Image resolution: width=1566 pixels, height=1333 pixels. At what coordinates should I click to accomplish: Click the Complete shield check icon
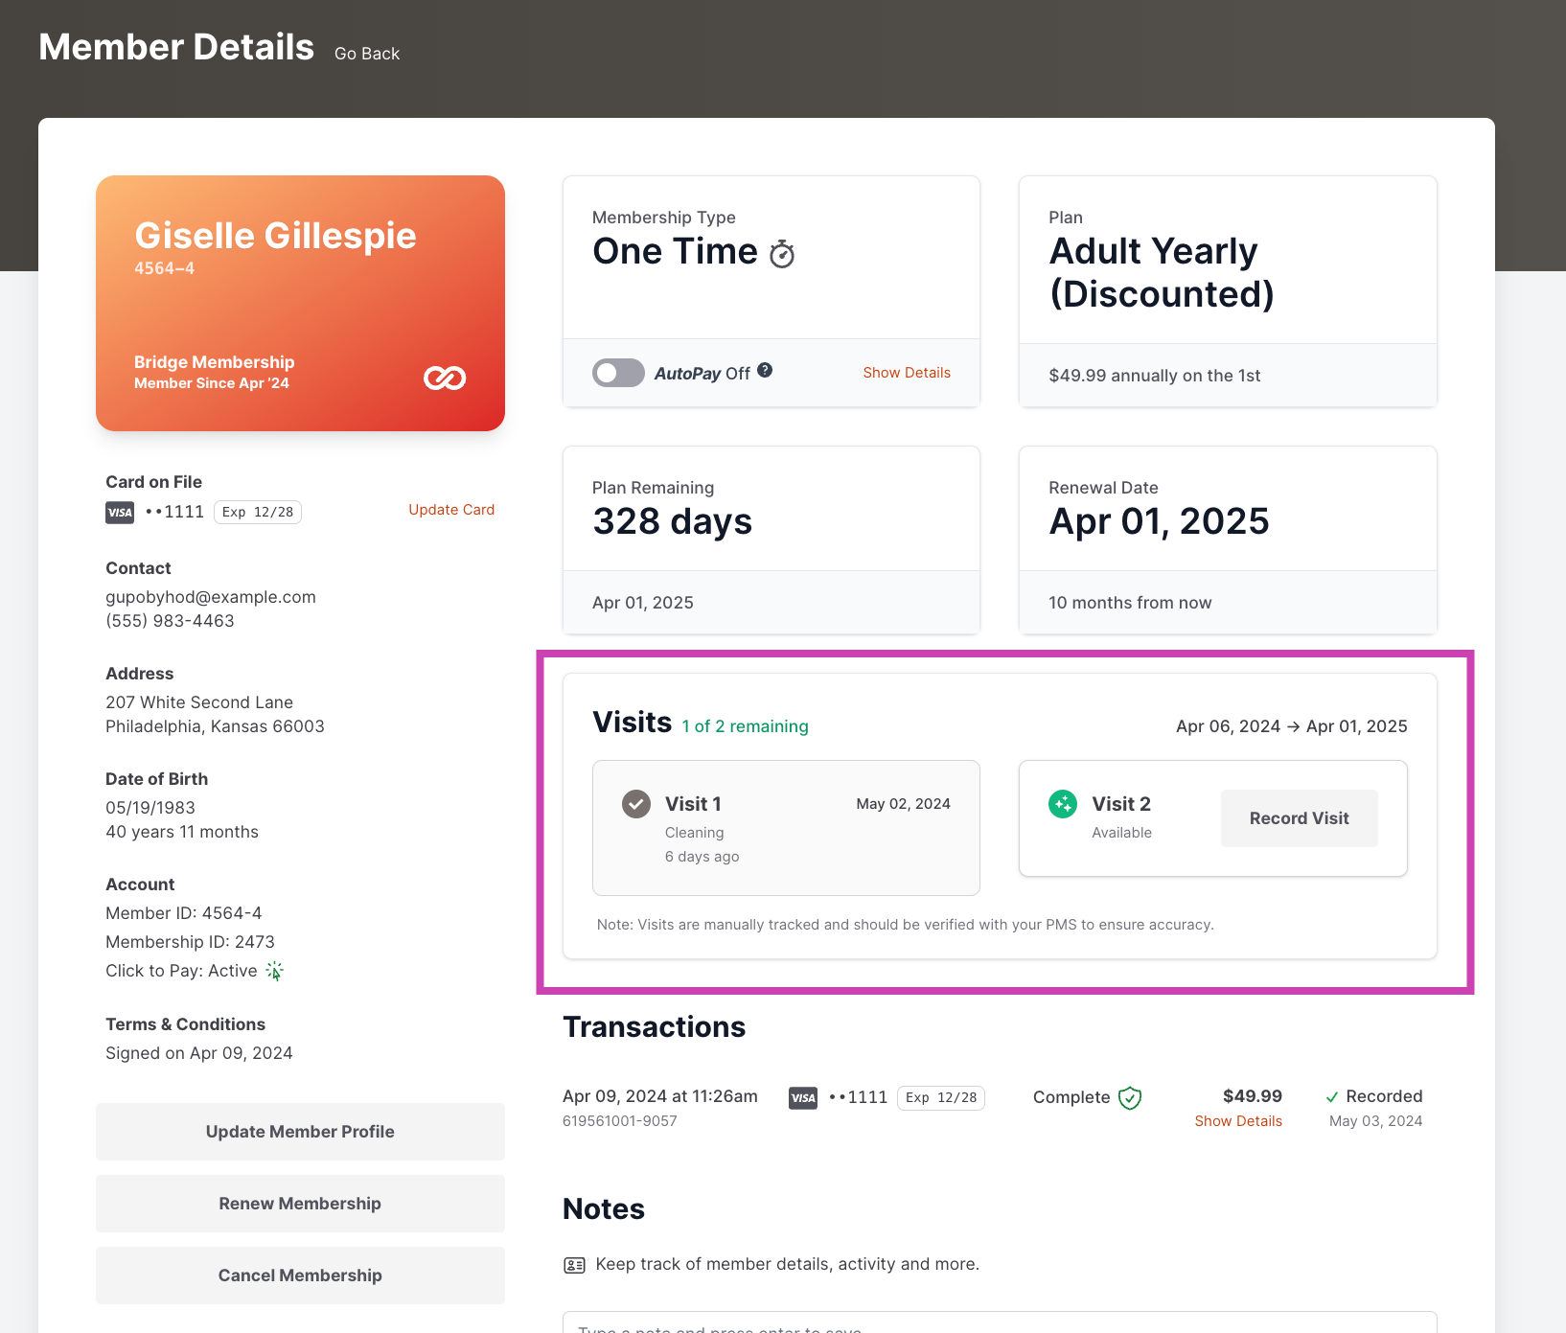point(1130,1098)
